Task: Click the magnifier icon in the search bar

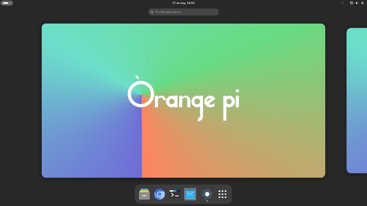Action: [152, 12]
